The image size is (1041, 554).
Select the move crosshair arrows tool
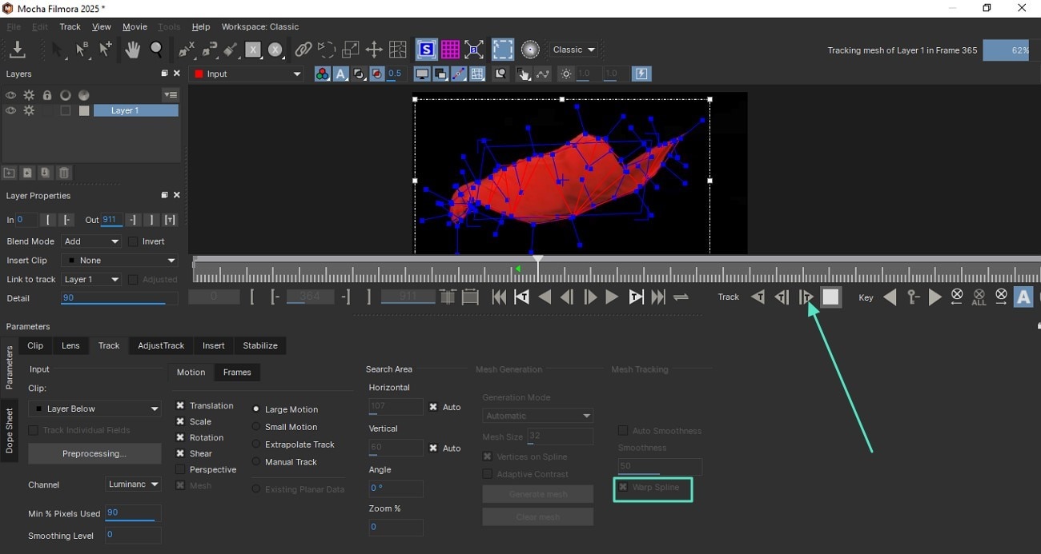tap(374, 50)
